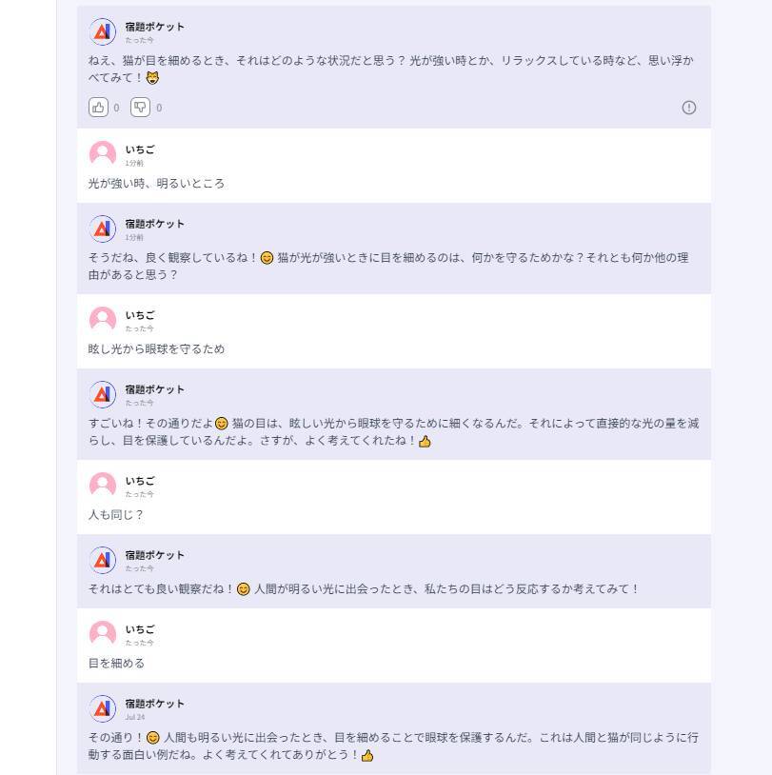The width and height of the screenshot is (772, 775).
Task: Open the いちご username above 人も同じ?
Action: 139,480
